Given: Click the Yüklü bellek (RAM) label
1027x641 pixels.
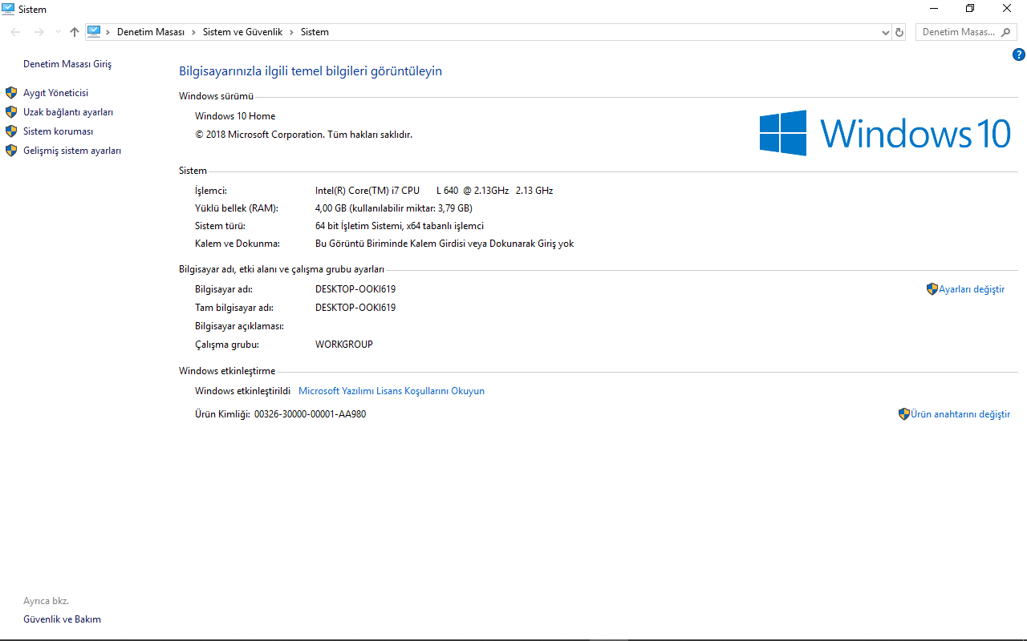Looking at the screenshot, I should tap(237, 208).
